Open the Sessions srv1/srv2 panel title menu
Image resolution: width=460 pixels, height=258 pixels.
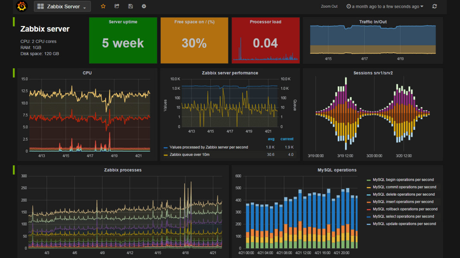tap(373, 73)
